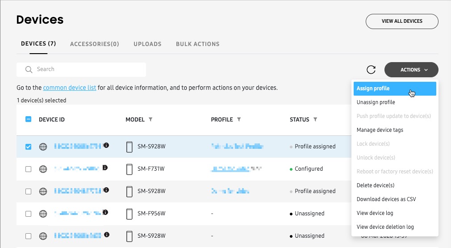Screen dimensions: 451x248
Task: Check the second SM-S928W Profile assigned checkbox
Action: [x=28, y=191]
